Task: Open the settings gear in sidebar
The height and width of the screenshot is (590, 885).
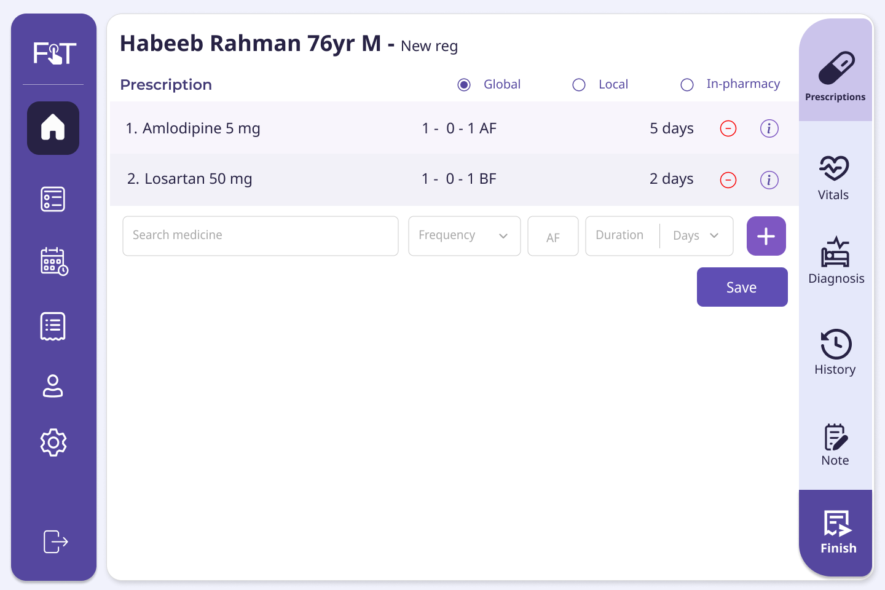Action: click(53, 442)
